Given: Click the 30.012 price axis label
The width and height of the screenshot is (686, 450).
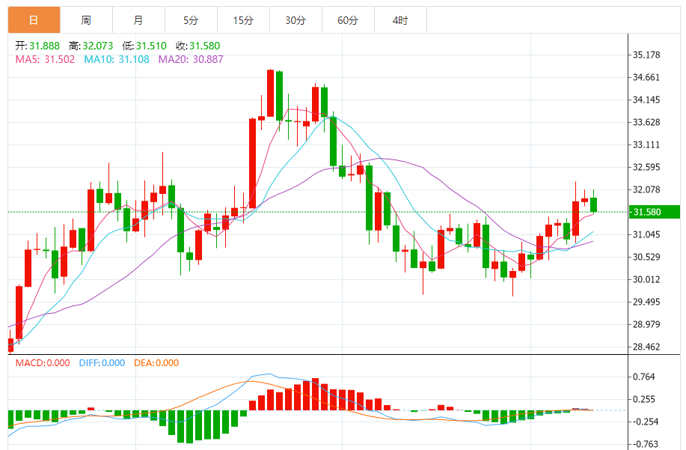Looking at the screenshot, I should click(x=646, y=279).
